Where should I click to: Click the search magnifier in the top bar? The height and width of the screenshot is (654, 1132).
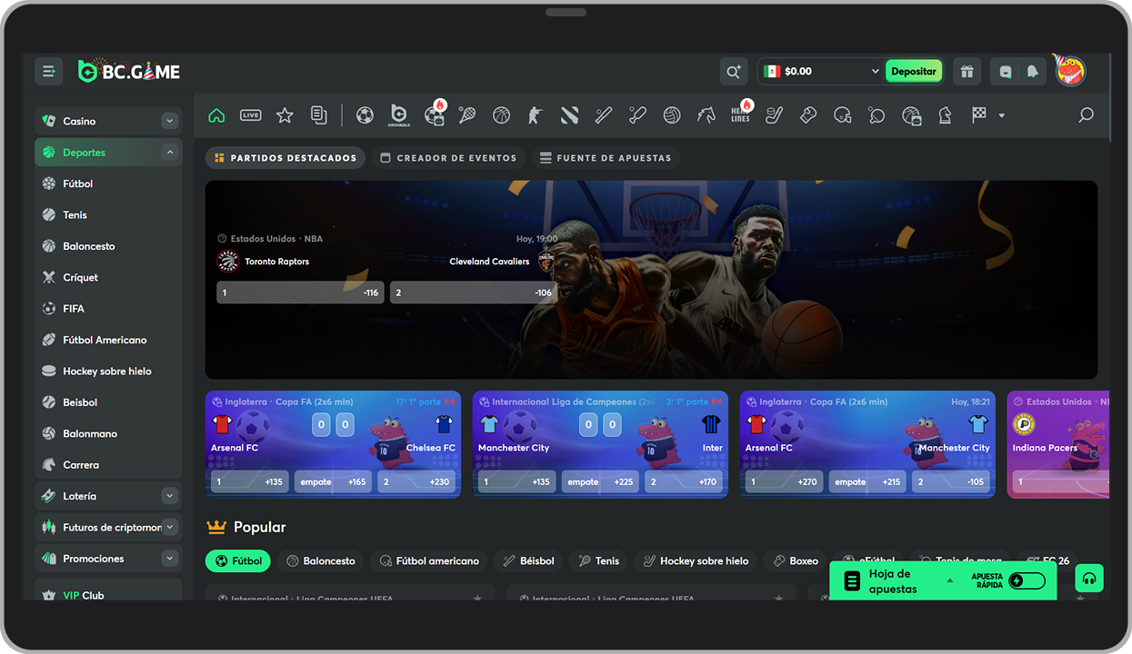click(734, 71)
